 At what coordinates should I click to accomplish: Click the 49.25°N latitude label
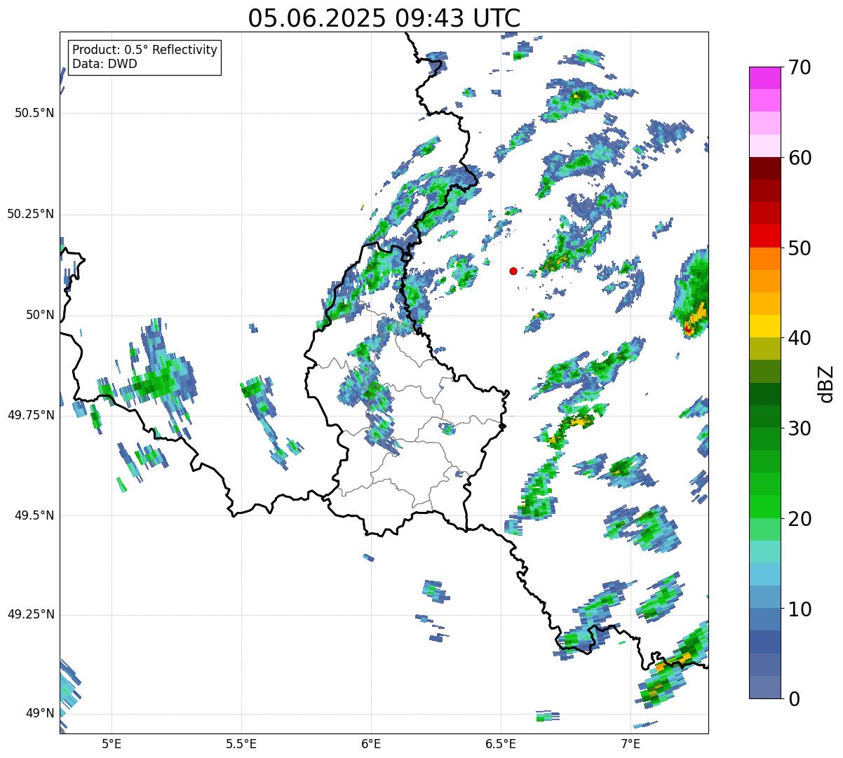pos(31,614)
